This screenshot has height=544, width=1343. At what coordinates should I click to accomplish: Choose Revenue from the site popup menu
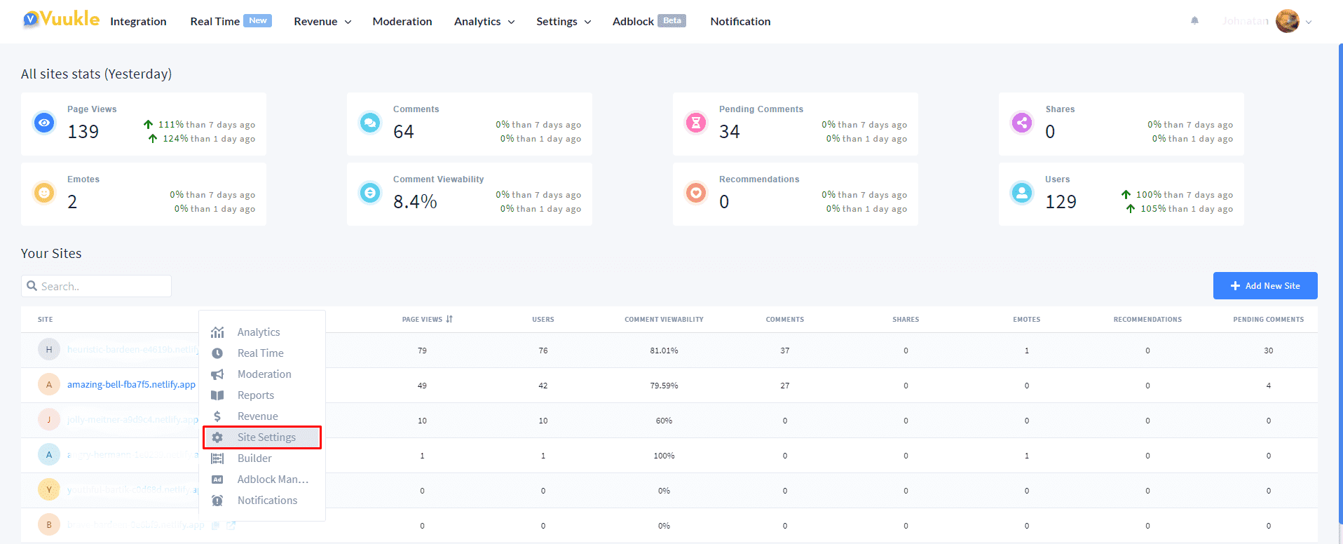coord(258,416)
